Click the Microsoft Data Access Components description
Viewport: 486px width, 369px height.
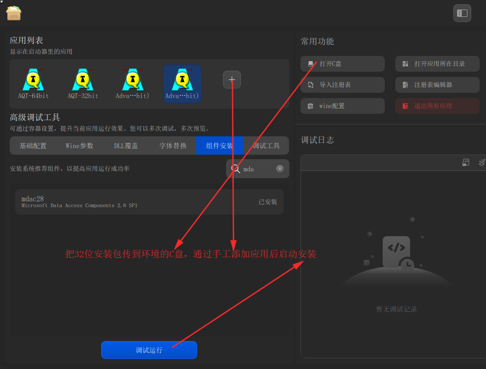[x=80, y=206]
